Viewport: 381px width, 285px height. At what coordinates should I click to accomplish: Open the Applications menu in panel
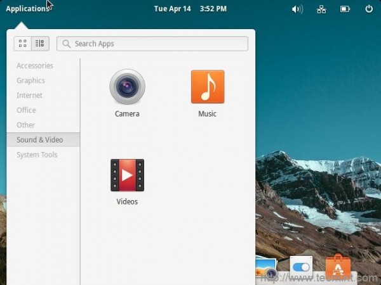(27, 9)
